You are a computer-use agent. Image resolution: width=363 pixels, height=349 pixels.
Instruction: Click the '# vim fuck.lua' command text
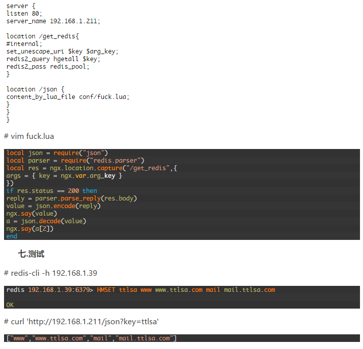tap(29, 136)
